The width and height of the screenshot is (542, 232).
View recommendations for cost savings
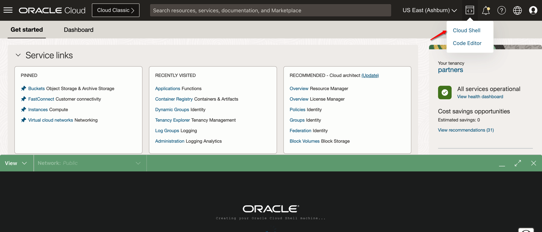tap(465, 130)
